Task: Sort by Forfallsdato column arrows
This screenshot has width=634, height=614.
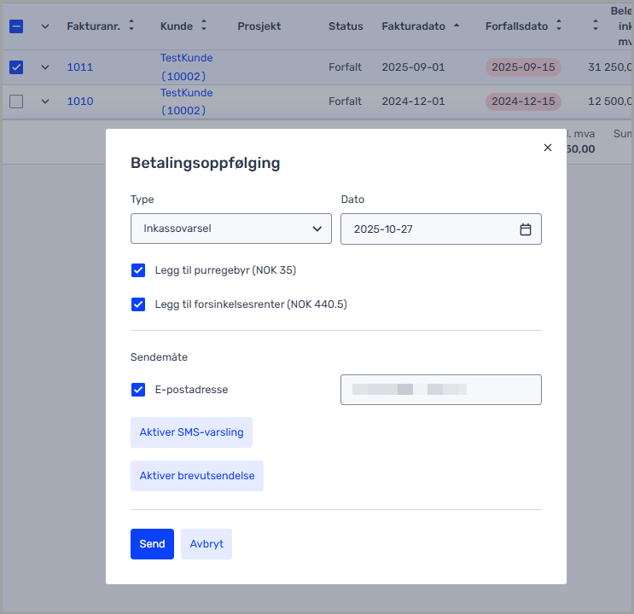Action: 559,26
